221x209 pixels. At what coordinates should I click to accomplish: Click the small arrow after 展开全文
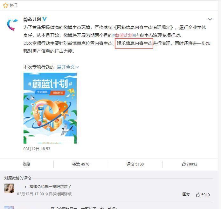click(x=77, y=67)
